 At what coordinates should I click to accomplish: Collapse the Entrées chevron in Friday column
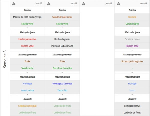(132, 28)
